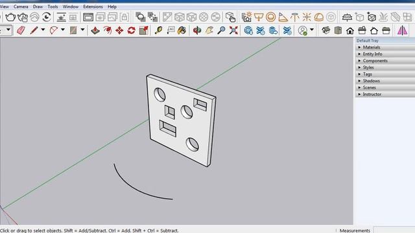Select the Eraser tool
415x233 pixels.
pyautogui.click(x=21, y=30)
